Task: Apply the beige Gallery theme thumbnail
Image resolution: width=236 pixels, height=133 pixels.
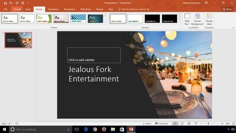Action: click(61, 19)
